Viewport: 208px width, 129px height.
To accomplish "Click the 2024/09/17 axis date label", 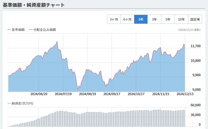I will pos(112,94).
